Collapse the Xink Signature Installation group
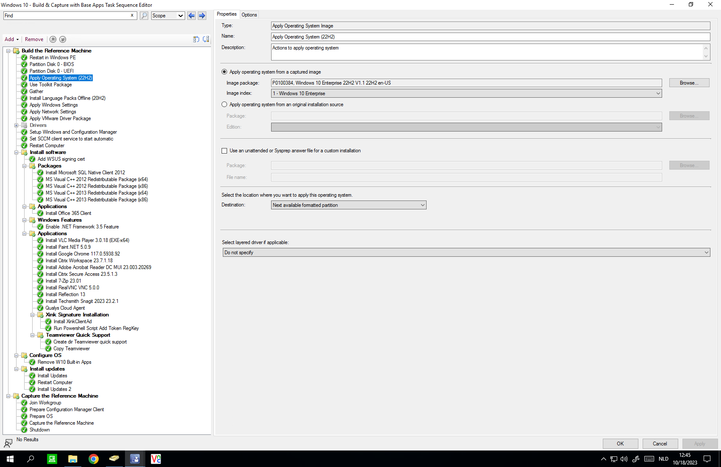Screen dimensions: 721x467 (x=33, y=315)
